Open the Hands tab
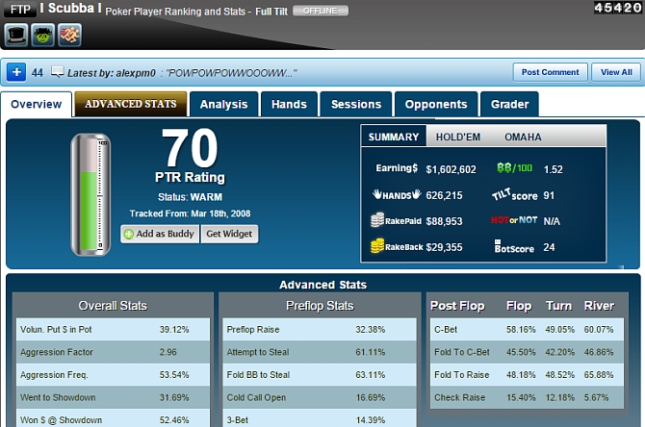Viewport: 645px width, 427px height. coord(289,105)
